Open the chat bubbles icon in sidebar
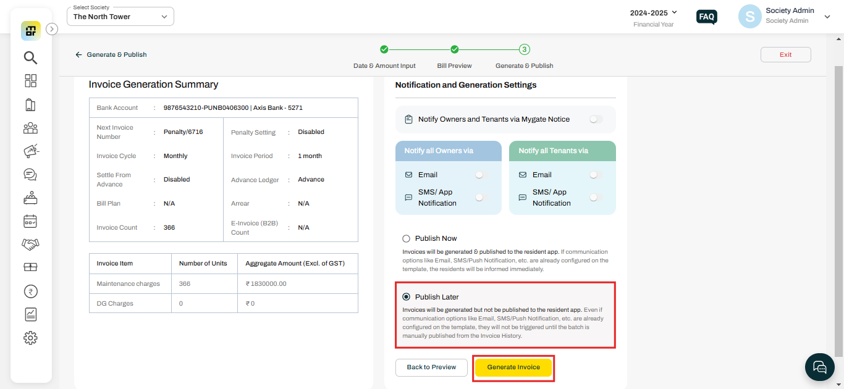Viewport: 844px width, 389px height. click(30, 174)
